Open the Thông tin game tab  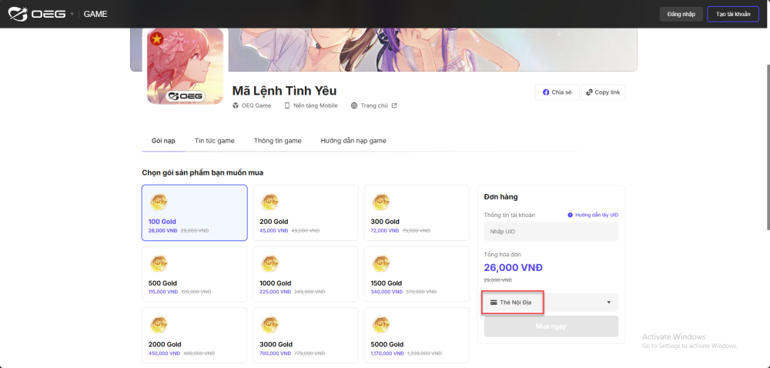[277, 141]
